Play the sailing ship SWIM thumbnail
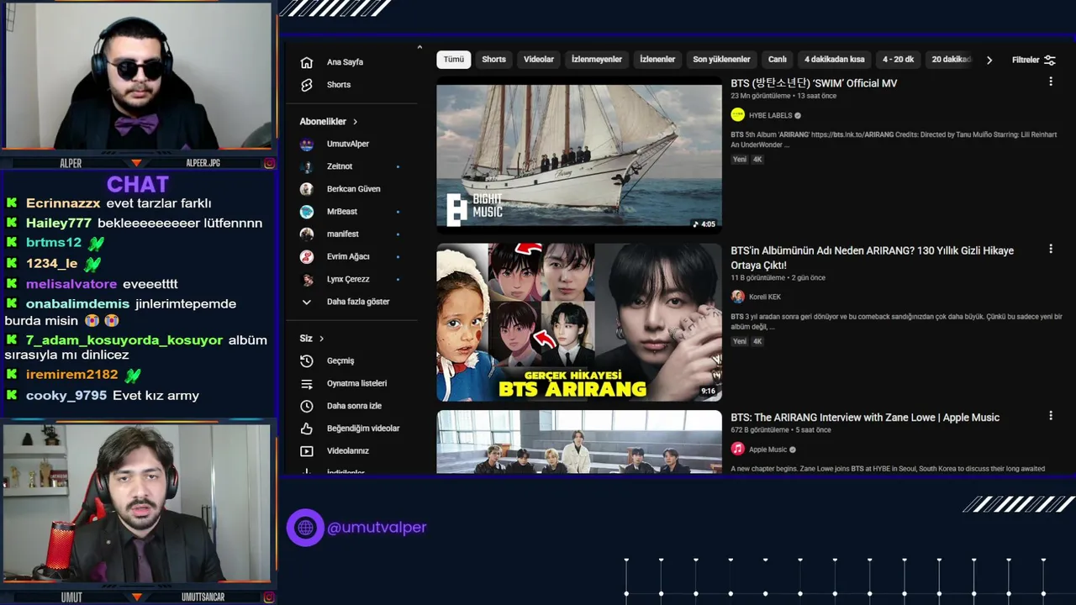This screenshot has height=605, width=1076. tap(579, 155)
